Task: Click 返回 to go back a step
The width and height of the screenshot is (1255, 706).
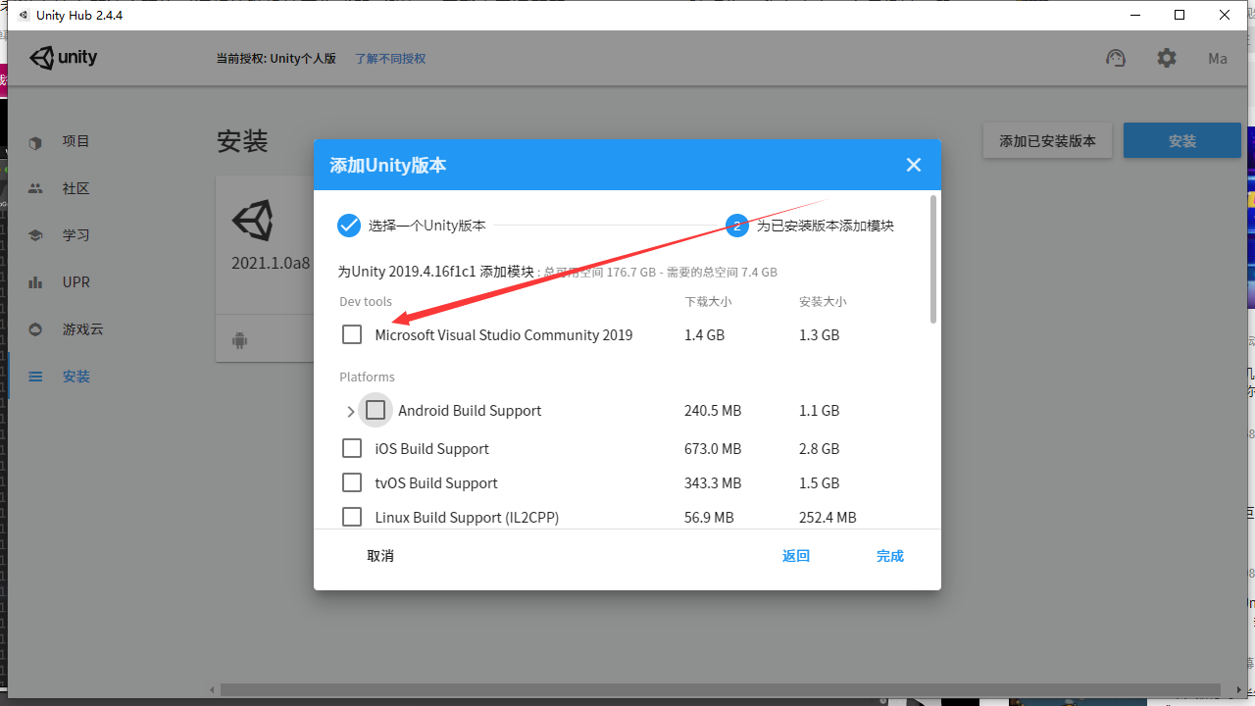Action: (795, 556)
